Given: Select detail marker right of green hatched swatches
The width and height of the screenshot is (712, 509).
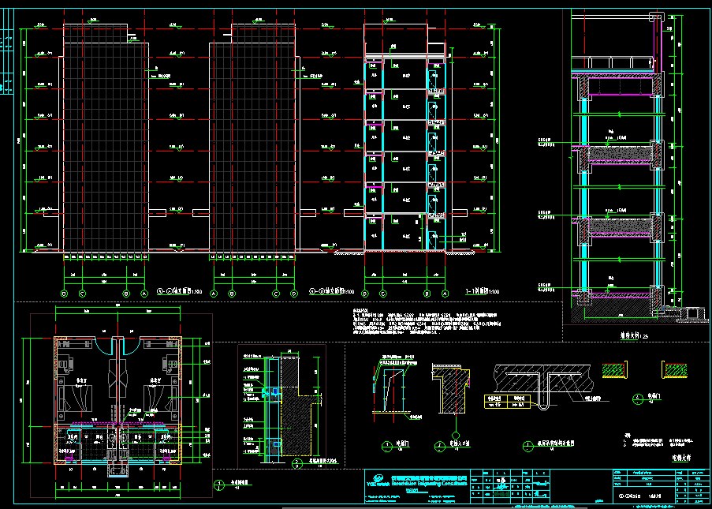Looking at the screenshot, I should (637, 397).
